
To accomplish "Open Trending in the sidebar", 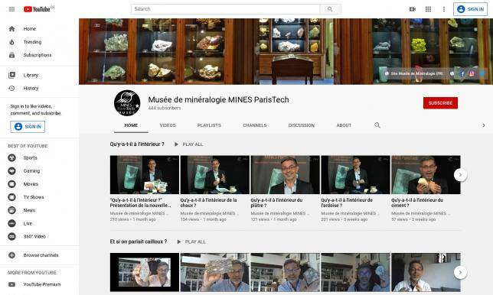I will [x=39, y=42].
